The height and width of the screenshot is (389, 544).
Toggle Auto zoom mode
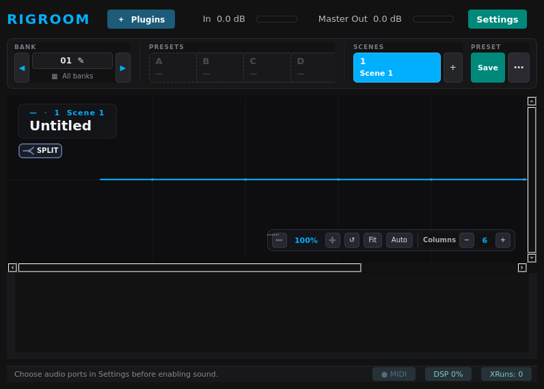coord(399,240)
